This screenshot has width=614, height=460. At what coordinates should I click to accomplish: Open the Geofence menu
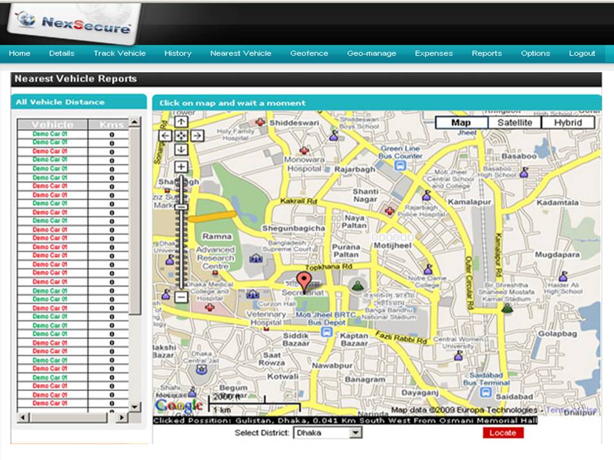coord(309,54)
